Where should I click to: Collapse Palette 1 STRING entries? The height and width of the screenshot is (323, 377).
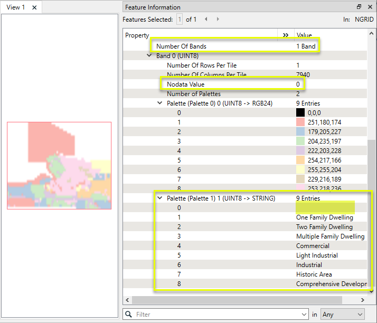coord(160,198)
